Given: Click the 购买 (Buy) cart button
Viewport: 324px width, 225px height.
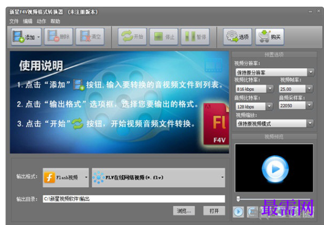Looking at the screenshot, I should [x=270, y=37].
